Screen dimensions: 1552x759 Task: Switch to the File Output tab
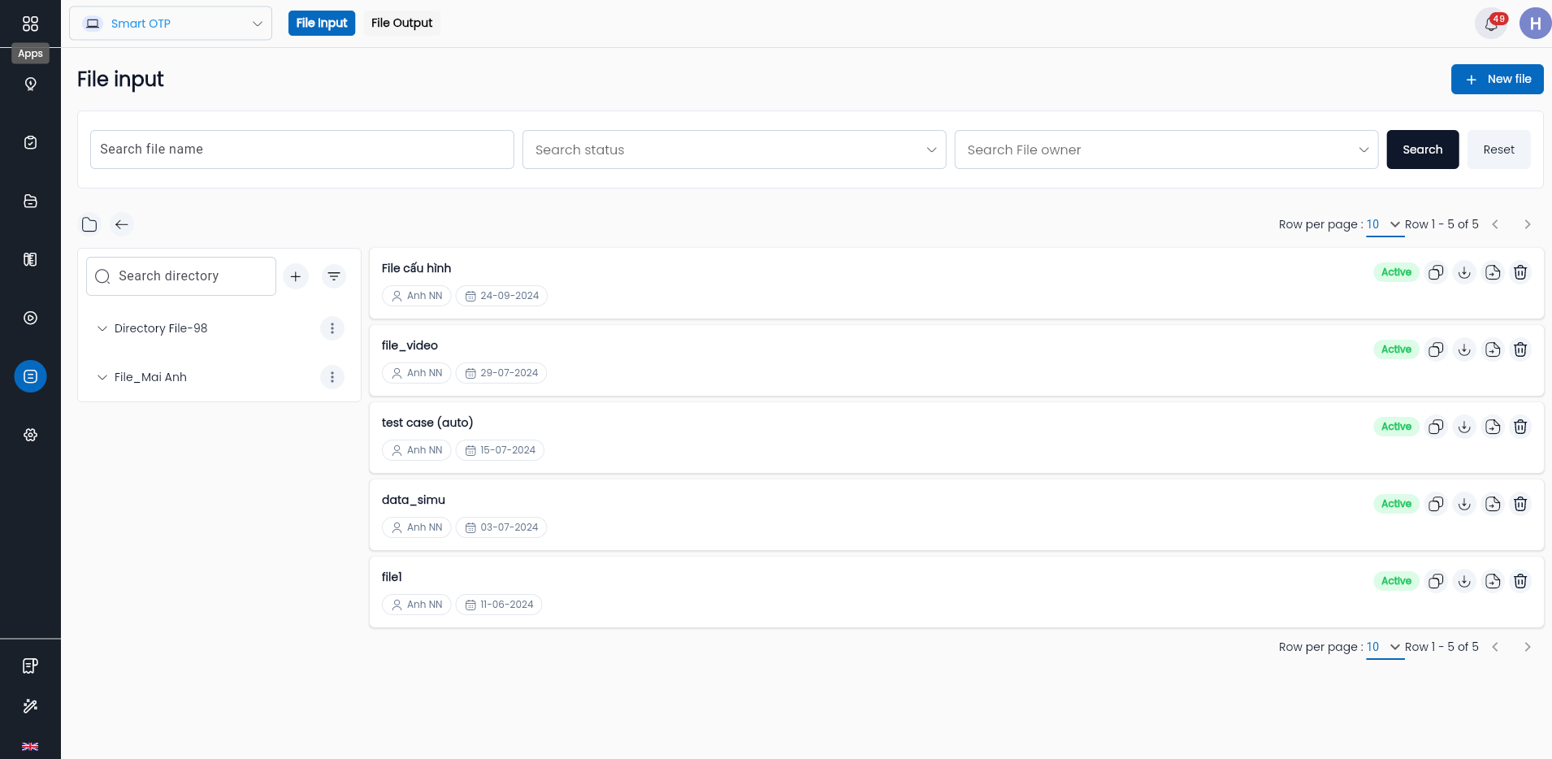[x=401, y=23]
